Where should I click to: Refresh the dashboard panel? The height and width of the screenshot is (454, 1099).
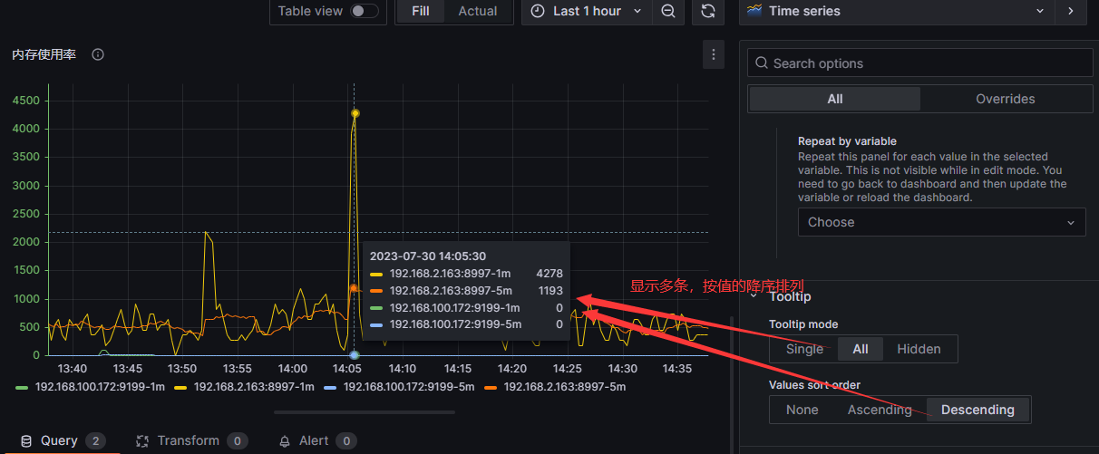[708, 11]
